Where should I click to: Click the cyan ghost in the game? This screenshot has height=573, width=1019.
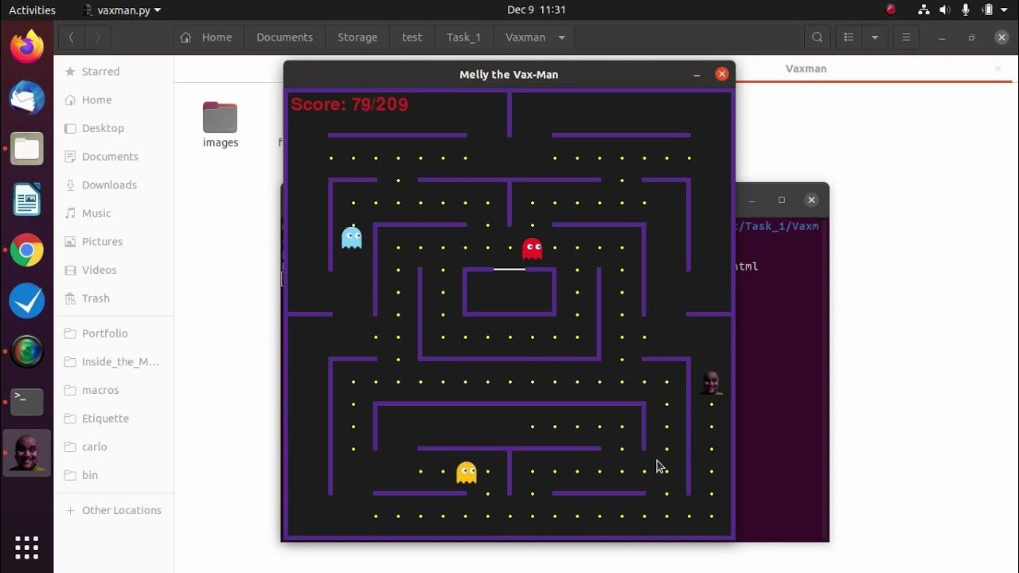coord(352,237)
